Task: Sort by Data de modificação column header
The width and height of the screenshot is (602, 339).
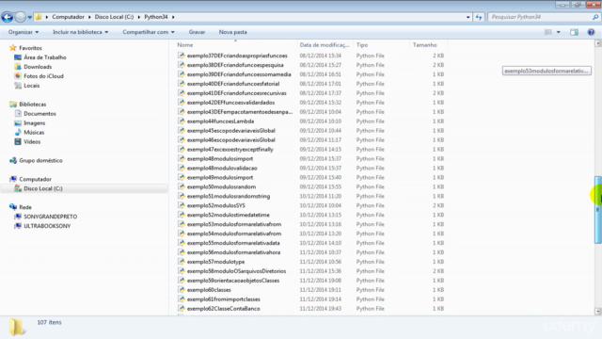Action: 325,45
